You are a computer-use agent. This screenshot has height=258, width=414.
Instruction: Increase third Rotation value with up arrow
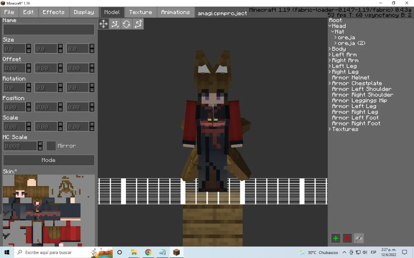coord(92,85)
